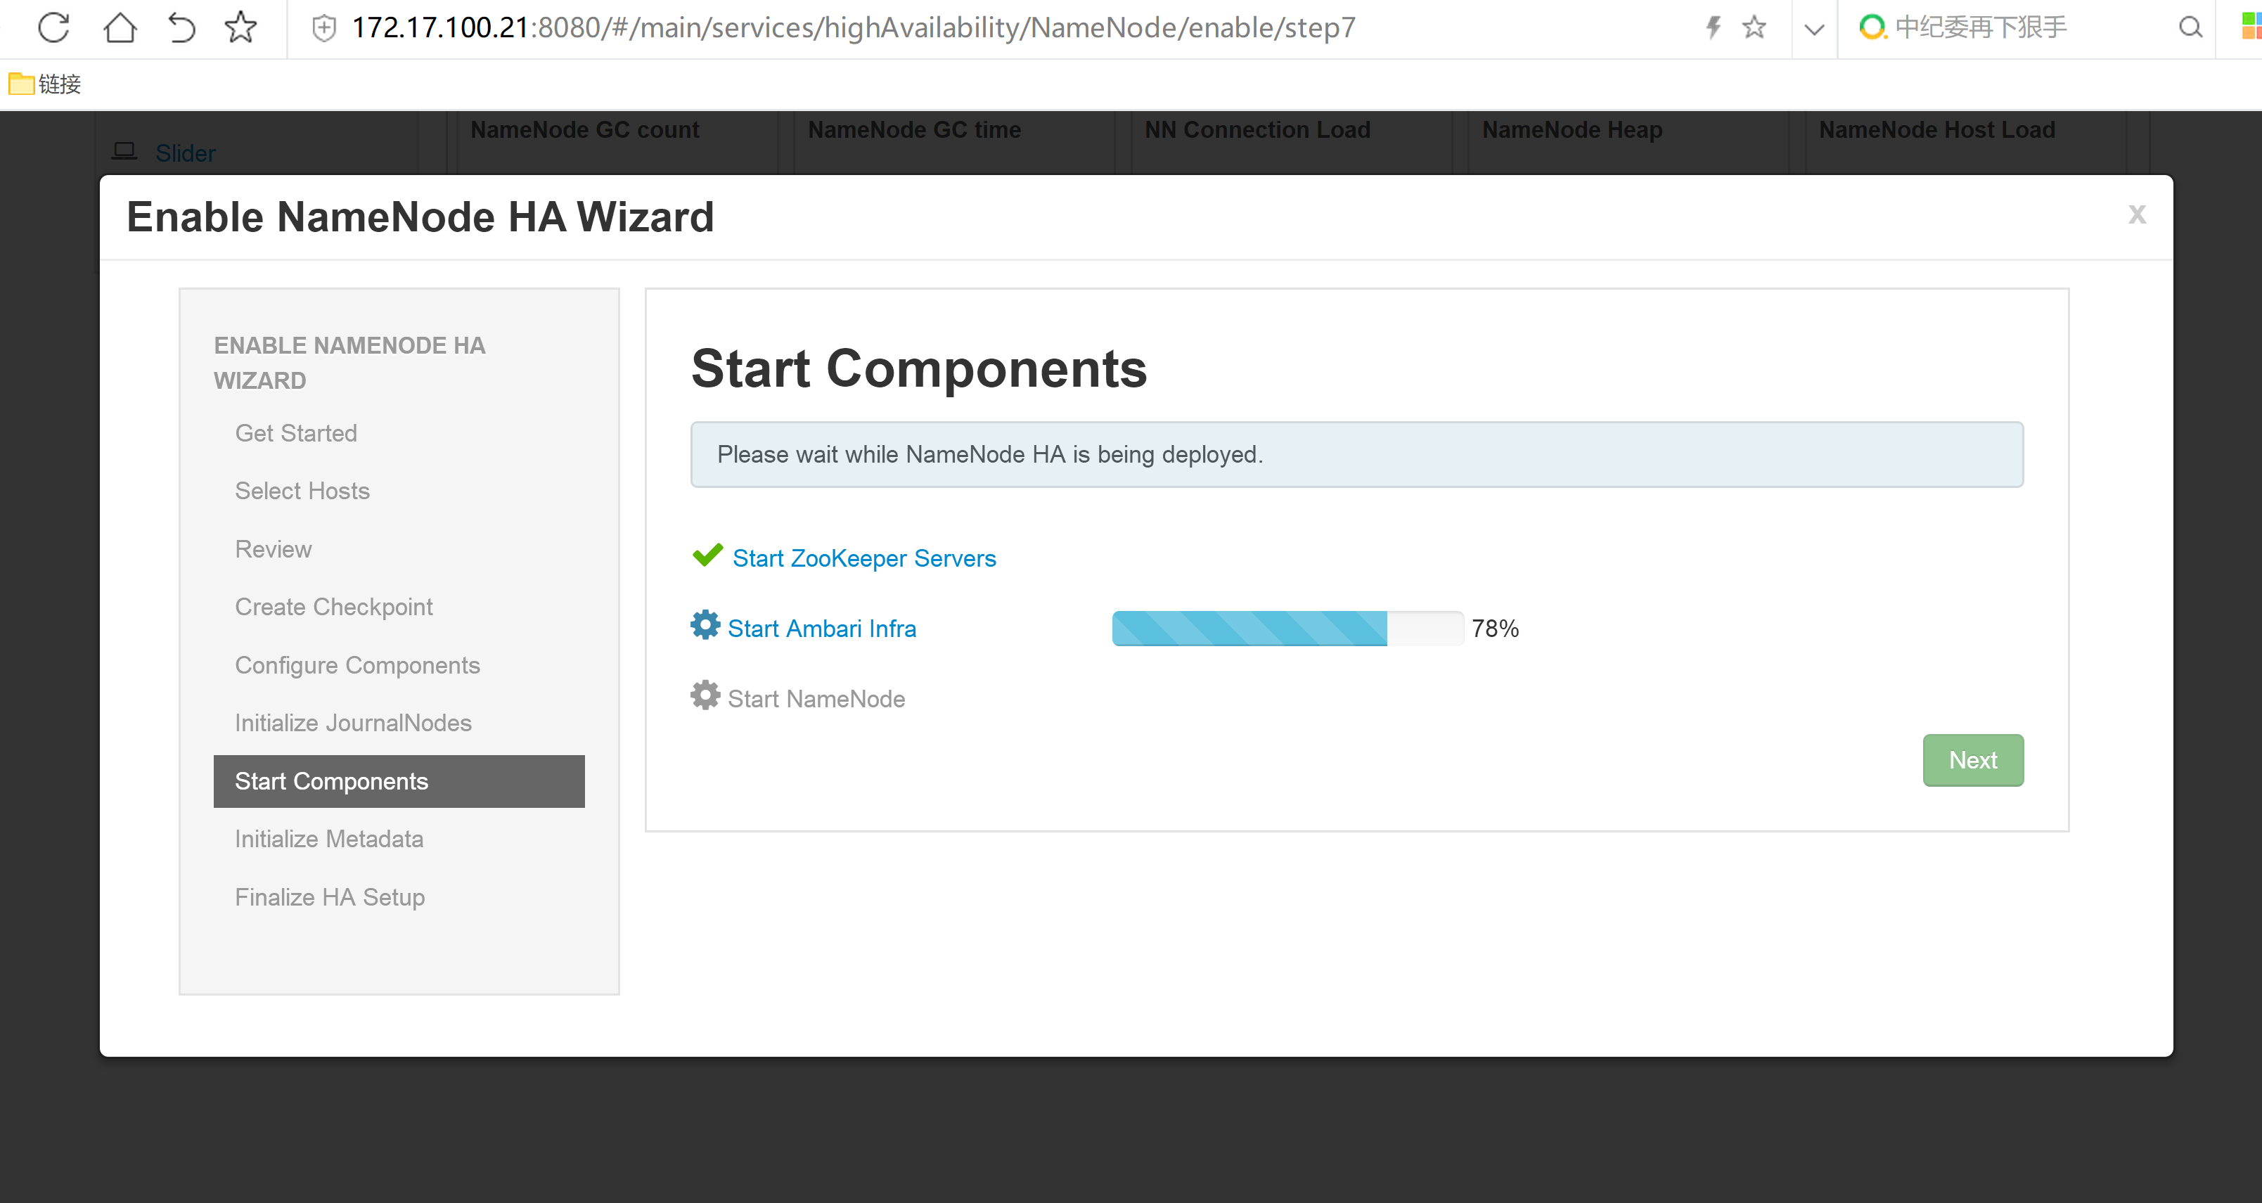Viewport: 2262px width, 1203px height.
Task: Click the browser undo/back arrow icon
Action: (181, 27)
